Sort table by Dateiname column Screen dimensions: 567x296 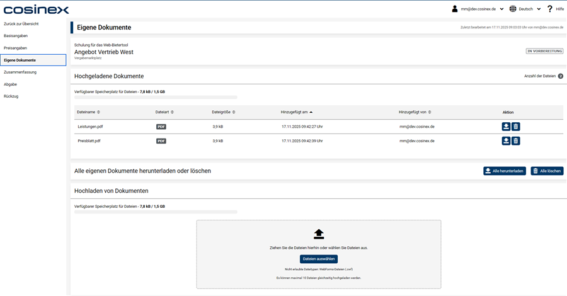(x=88, y=112)
